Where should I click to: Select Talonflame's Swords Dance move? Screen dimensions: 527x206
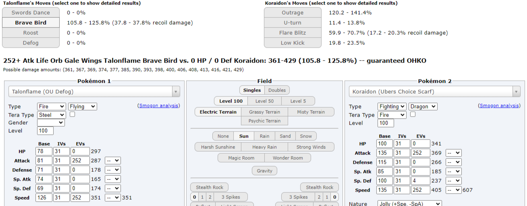point(31,12)
